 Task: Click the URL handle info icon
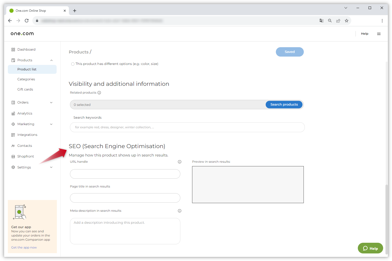(x=180, y=162)
